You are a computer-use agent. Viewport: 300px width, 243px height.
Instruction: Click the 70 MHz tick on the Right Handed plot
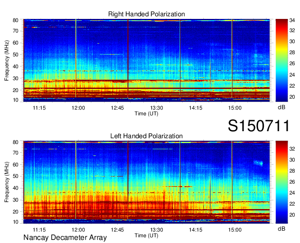click(x=15, y=31)
